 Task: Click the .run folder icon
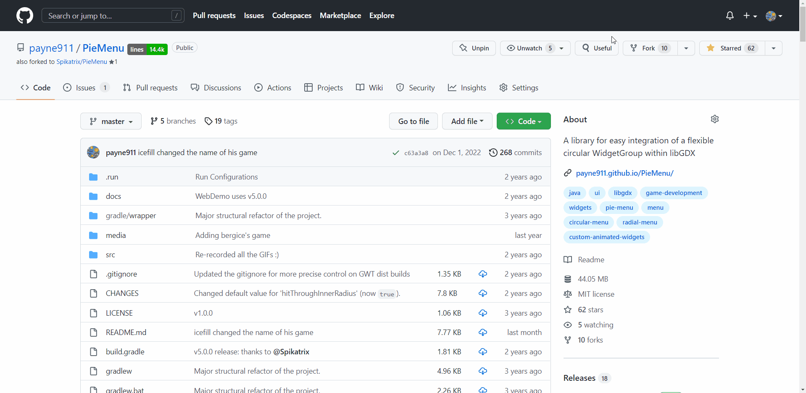[93, 177]
